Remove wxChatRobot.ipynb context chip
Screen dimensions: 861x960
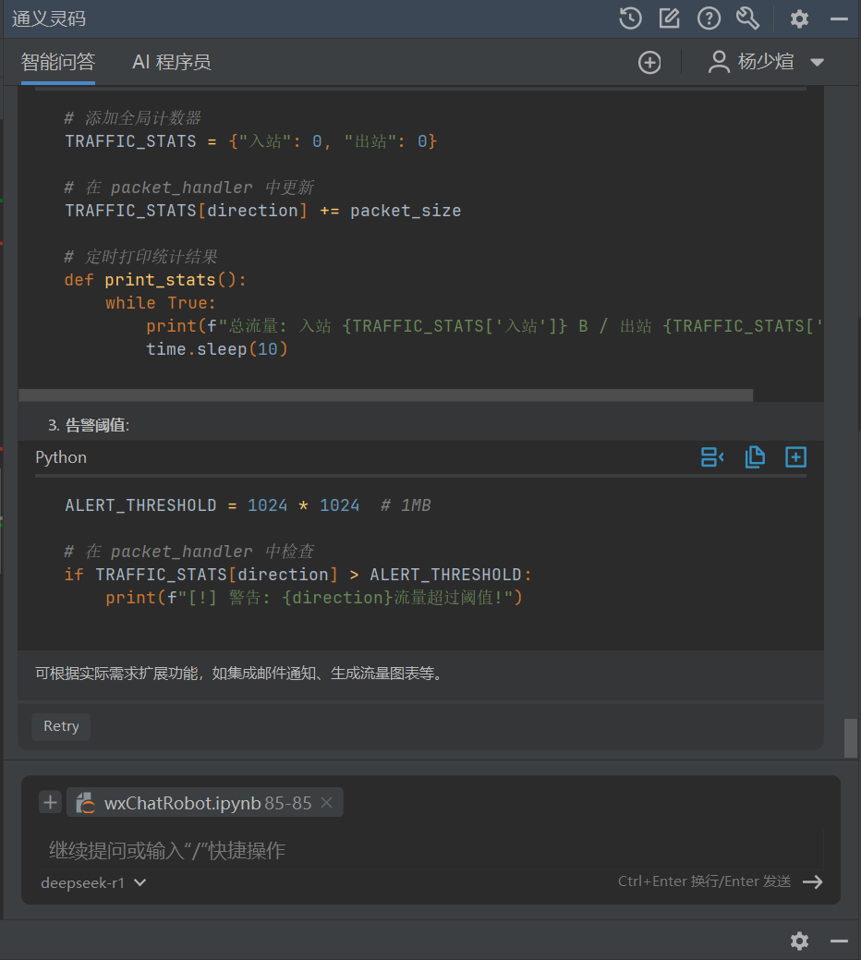point(327,803)
